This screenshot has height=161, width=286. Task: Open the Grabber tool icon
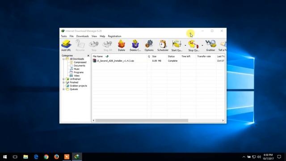[x=210, y=45]
